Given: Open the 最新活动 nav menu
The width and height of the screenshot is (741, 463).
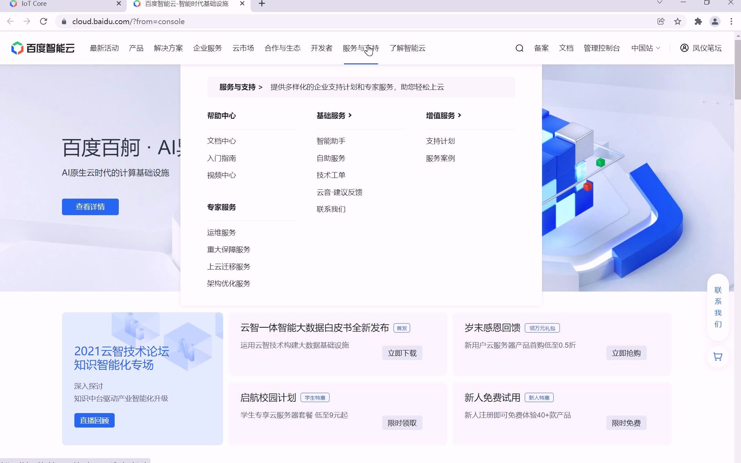Looking at the screenshot, I should (104, 48).
